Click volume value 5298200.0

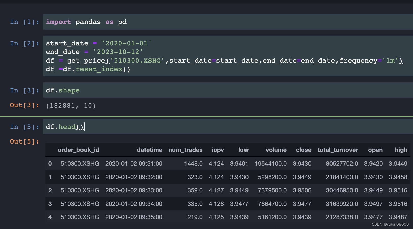(272, 177)
